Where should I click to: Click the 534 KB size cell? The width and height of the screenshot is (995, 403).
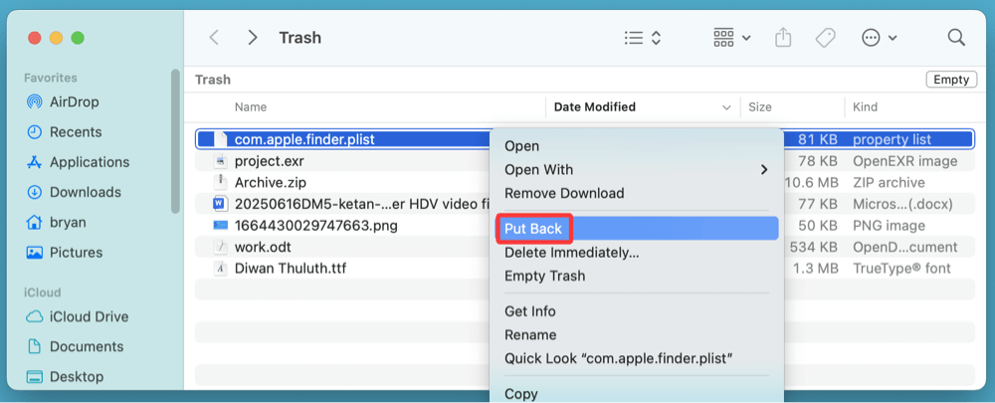814,247
